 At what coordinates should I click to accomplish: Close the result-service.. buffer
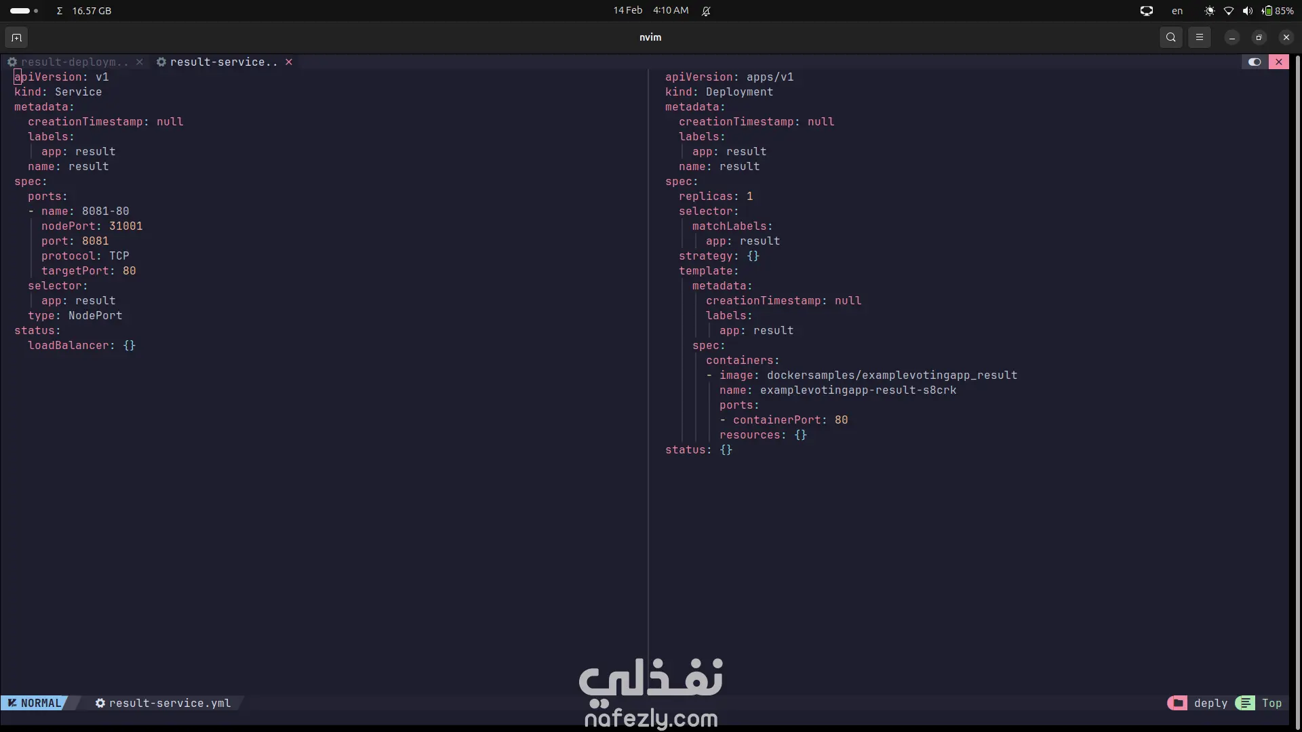(289, 62)
